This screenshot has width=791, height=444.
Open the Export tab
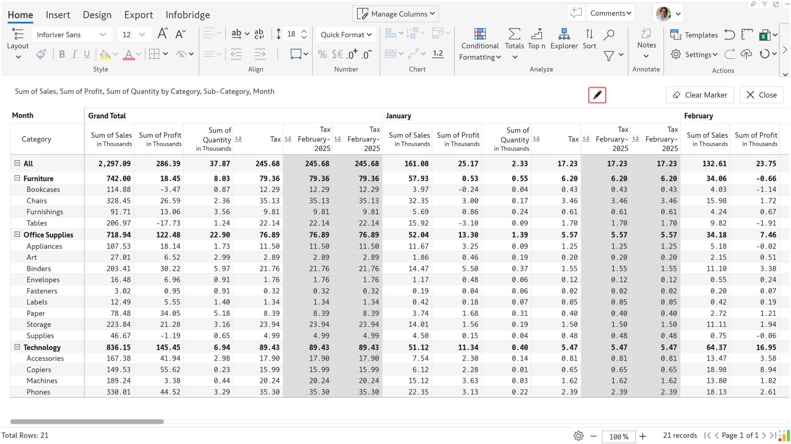[x=138, y=15]
